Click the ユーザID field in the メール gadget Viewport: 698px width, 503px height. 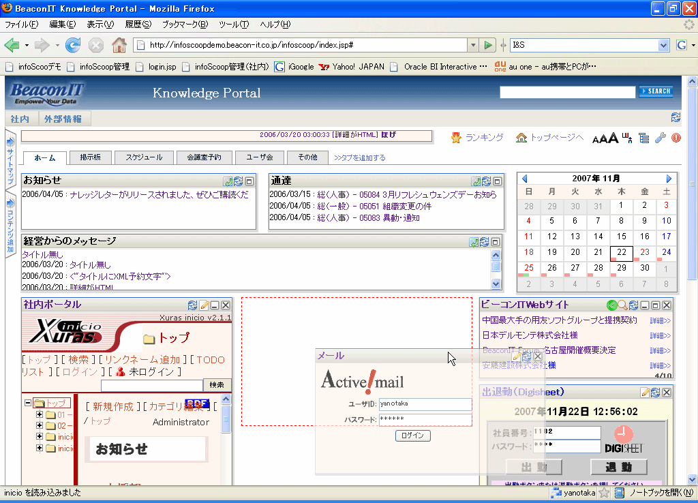tap(425, 403)
